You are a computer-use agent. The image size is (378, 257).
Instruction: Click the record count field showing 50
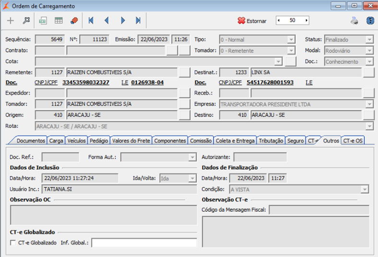[293, 21]
